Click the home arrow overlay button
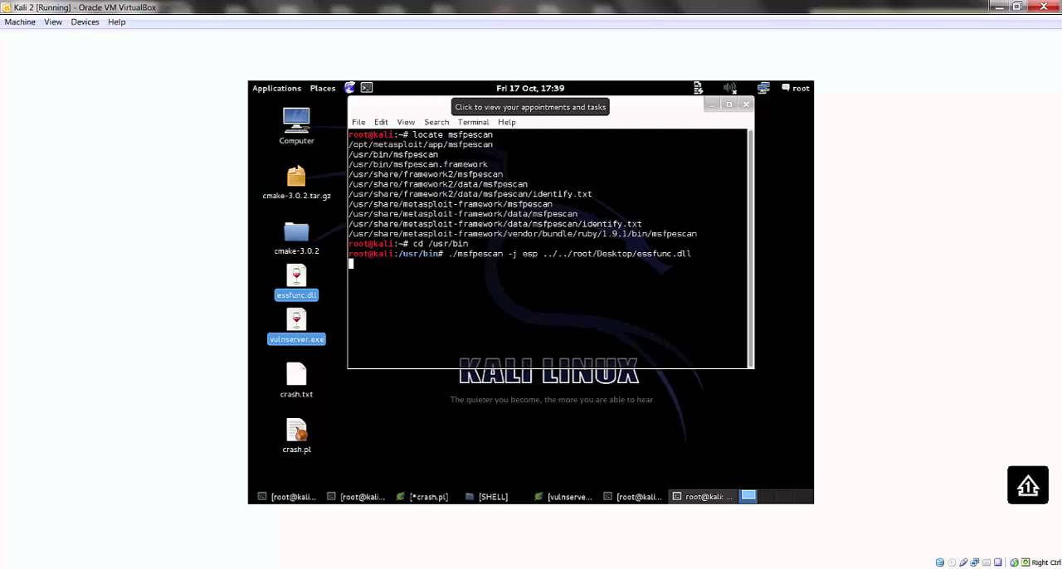Viewport: 1062px width, 569px height. 1028,485
